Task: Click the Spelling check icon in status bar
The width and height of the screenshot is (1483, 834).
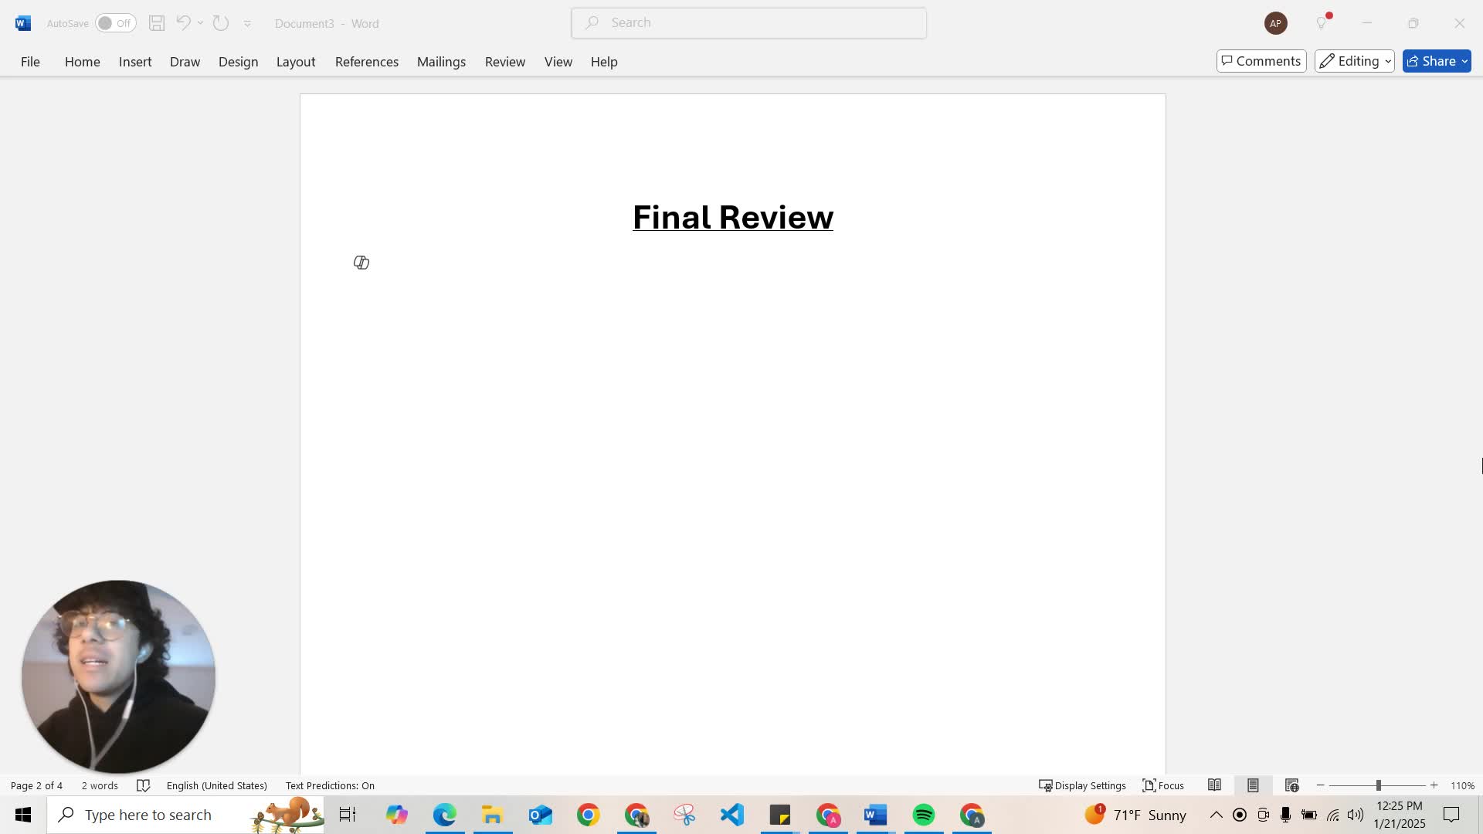Action: [143, 785]
